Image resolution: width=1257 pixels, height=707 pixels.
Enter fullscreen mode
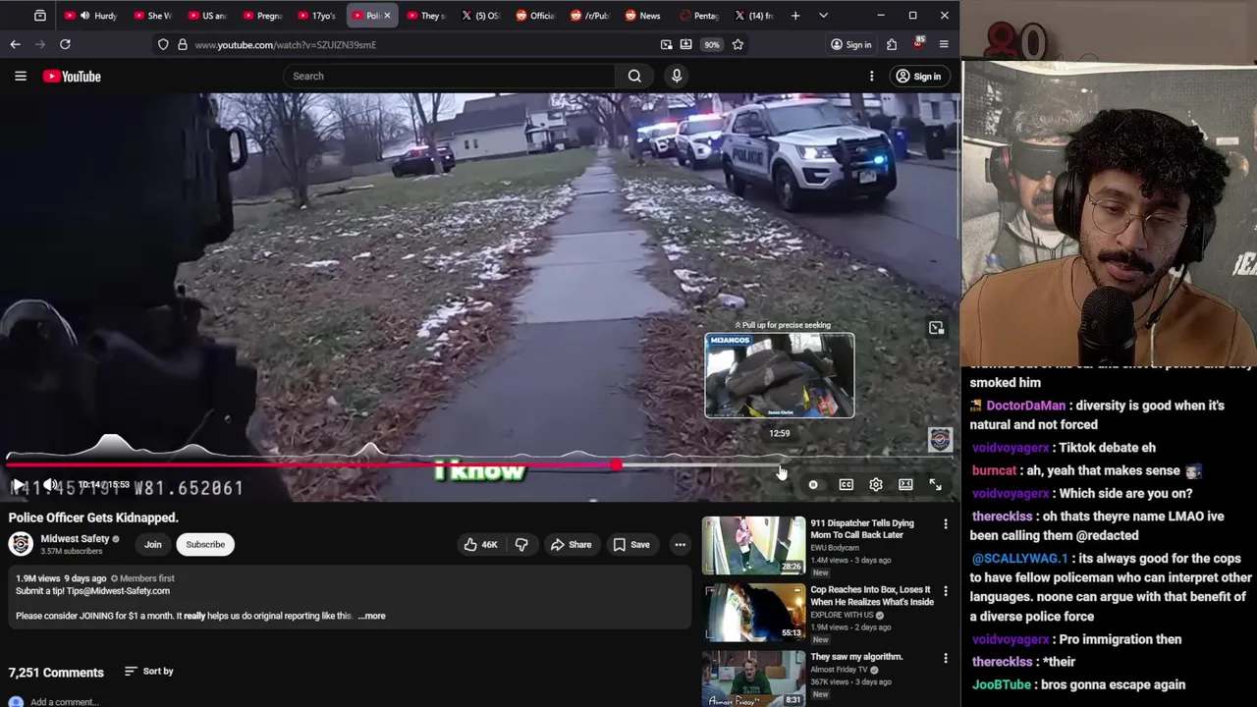(x=935, y=485)
